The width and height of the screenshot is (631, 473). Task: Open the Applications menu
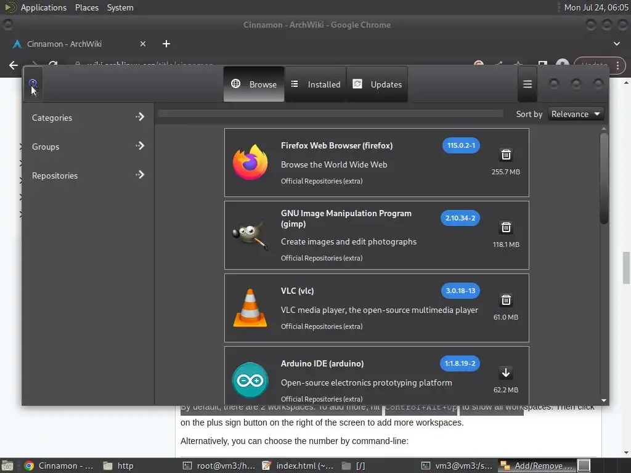[x=44, y=7]
